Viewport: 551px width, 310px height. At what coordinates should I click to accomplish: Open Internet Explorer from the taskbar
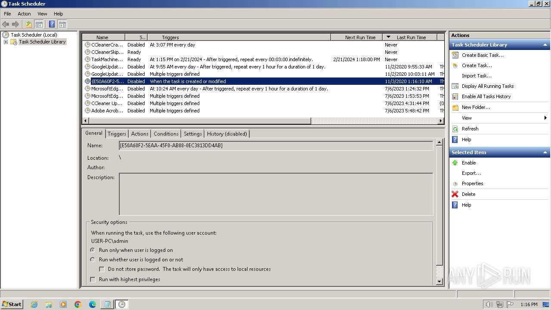(34, 304)
